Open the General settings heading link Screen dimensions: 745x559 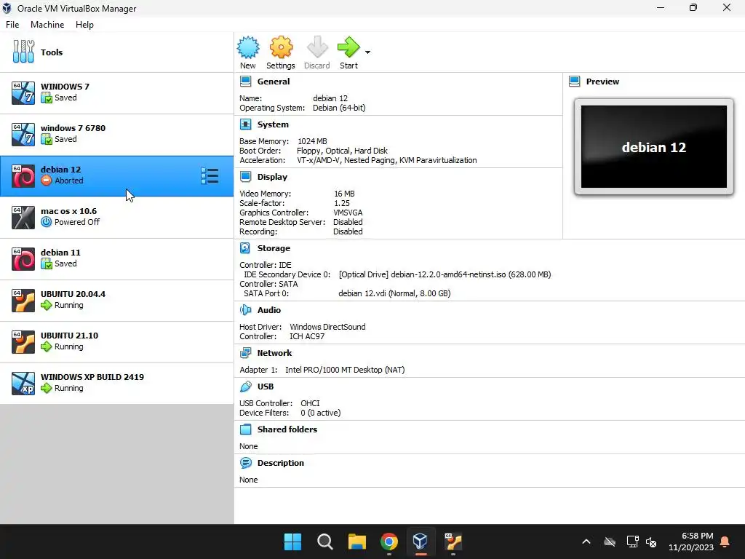click(274, 82)
